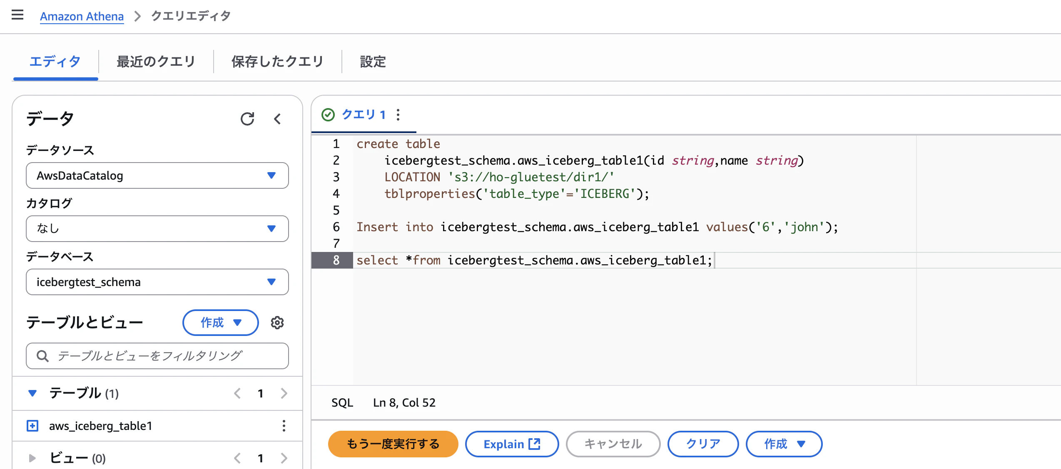Open the AwsDataCatalog data source dropdown
Viewport: 1061px width, 469px height.
click(157, 175)
